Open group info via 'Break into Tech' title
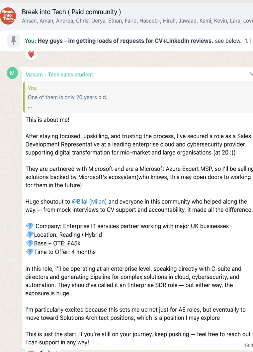 pos(71,12)
